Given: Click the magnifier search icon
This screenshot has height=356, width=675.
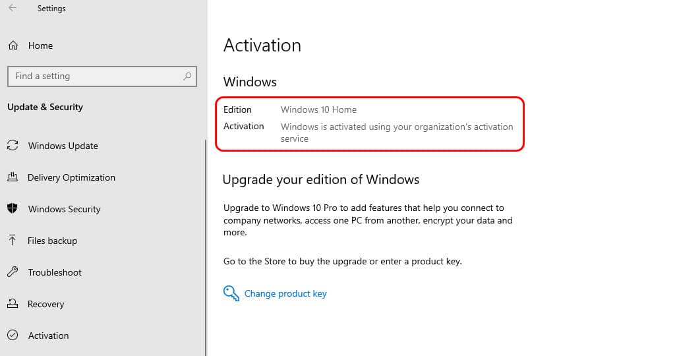Looking at the screenshot, I should tap(187, 76).
